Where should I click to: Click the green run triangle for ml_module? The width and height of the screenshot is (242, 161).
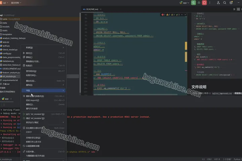click(24, 114)
